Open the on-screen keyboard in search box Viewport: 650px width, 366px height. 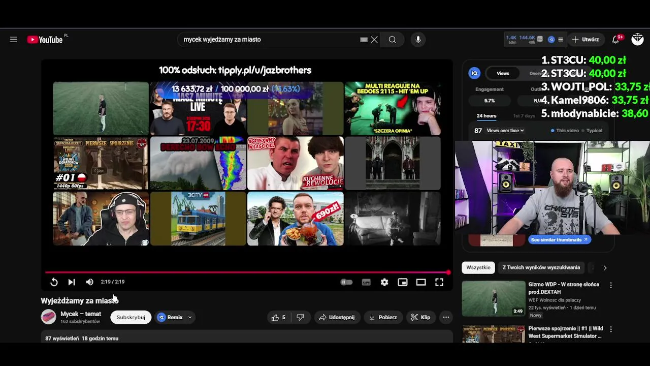pos(364,39)
